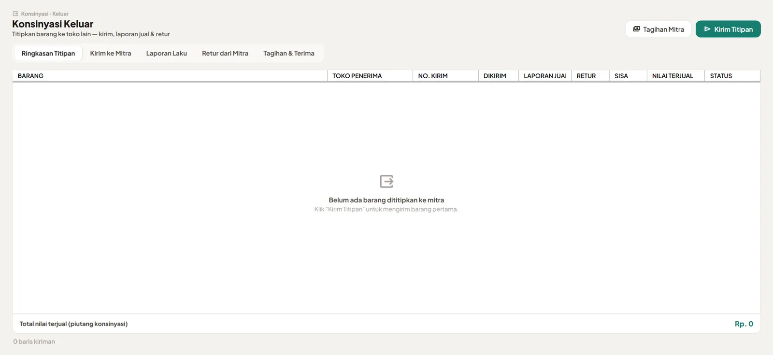Select the Ringkasan Titipan tab
Viewport: 773px width, 355px height.
point(48,53)
